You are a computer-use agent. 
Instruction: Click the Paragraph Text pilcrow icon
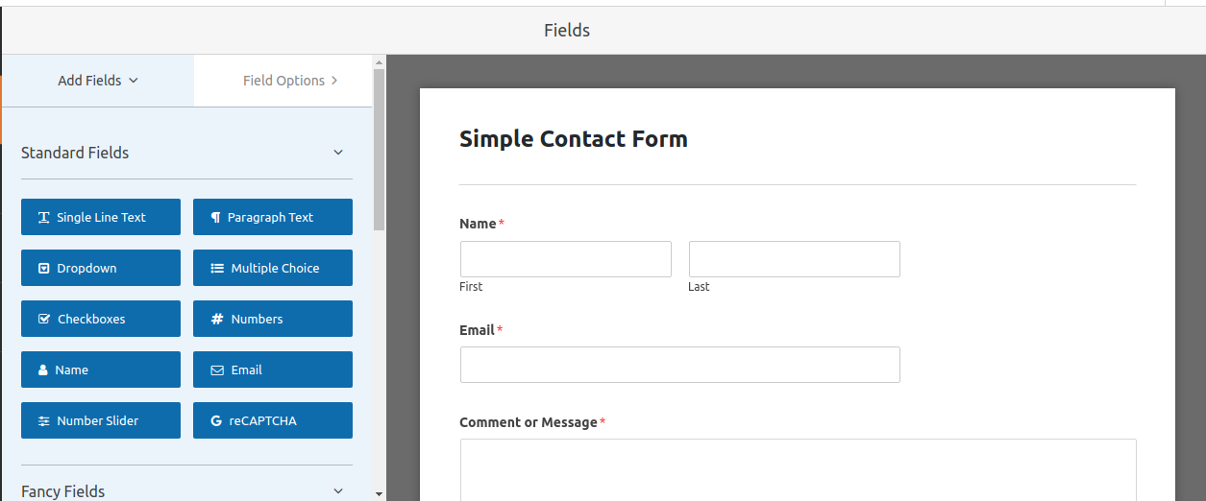click(216, 218)
